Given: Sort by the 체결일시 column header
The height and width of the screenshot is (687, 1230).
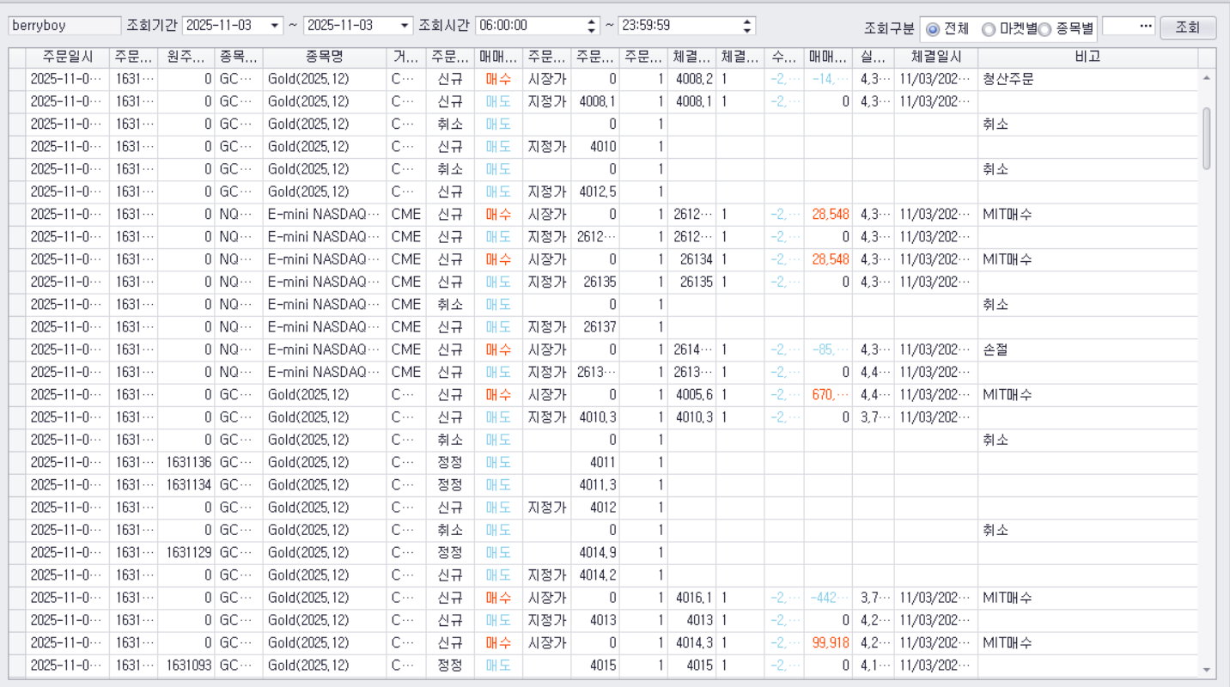Looking at the screenshot, I should (936, 58).
